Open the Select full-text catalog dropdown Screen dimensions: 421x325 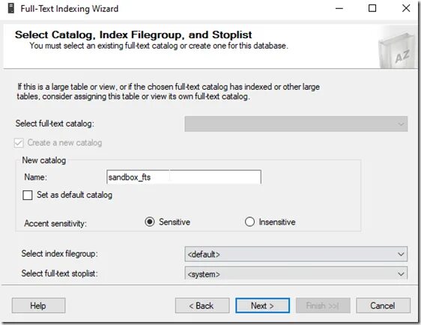[296, 124]
